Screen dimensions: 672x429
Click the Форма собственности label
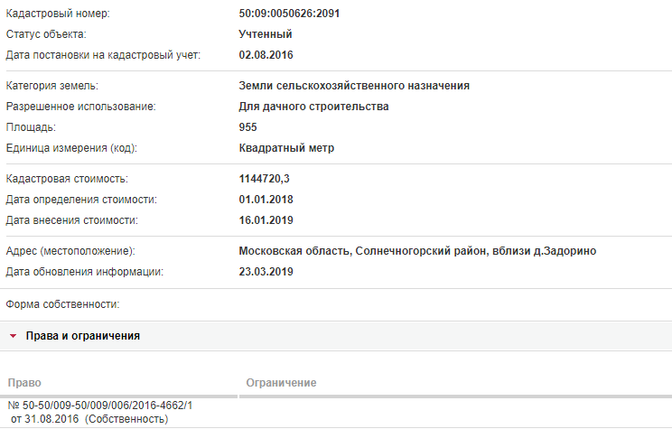click(62, 304)
